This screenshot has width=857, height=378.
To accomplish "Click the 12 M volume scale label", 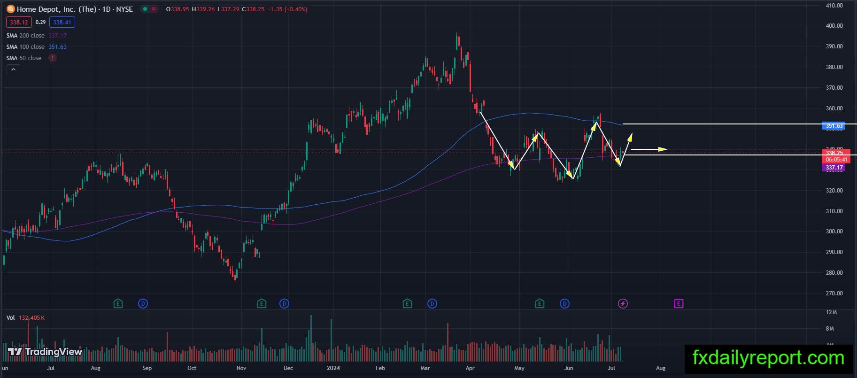I will 831,312.
